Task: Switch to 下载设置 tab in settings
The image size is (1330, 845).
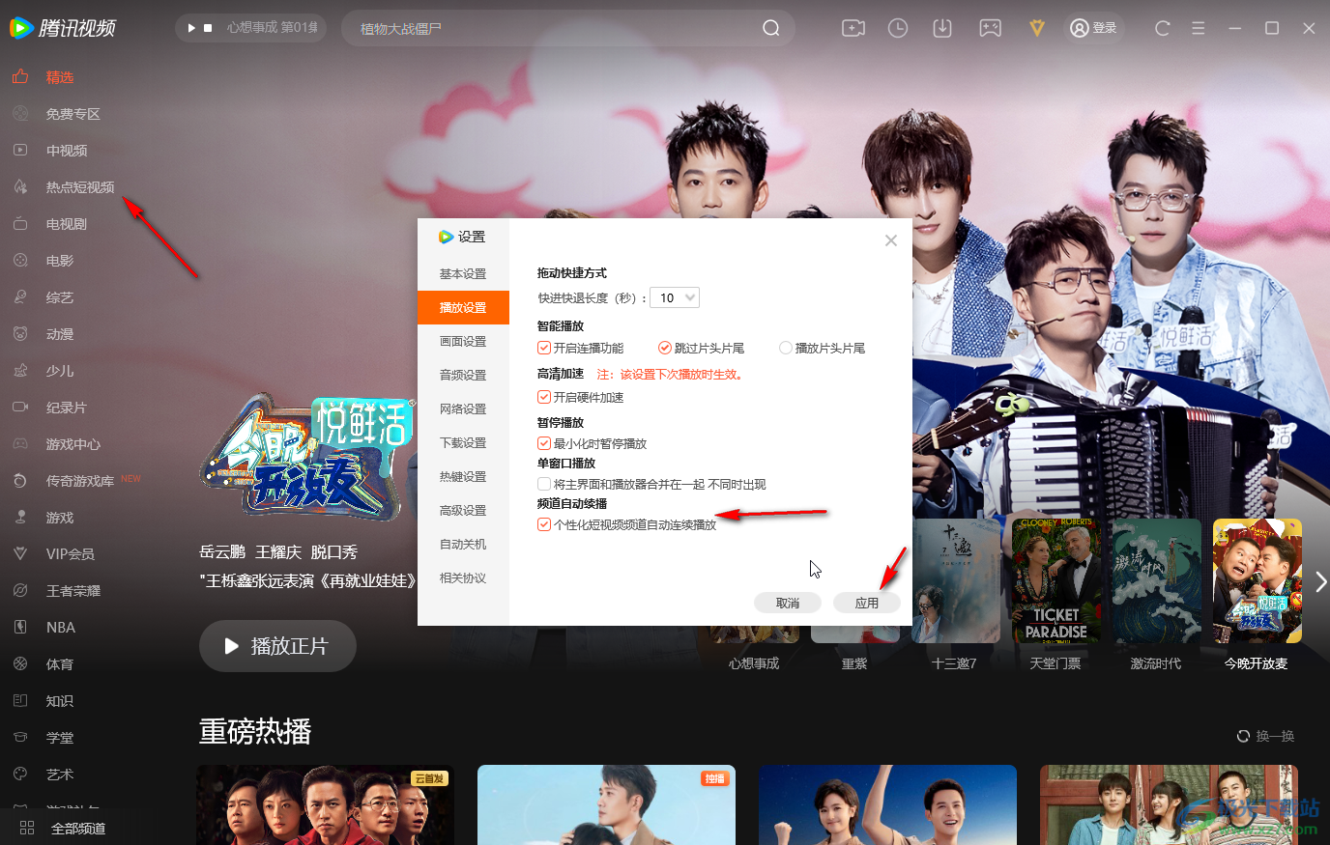Action: (463, 443)
